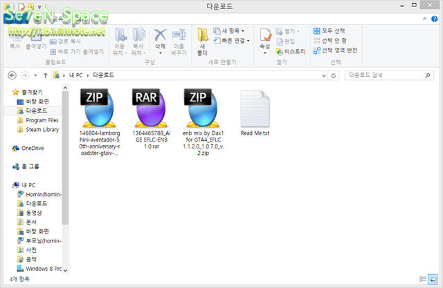
Task: Open the 새 항목 (new item) dropdown
Action: 229,30
